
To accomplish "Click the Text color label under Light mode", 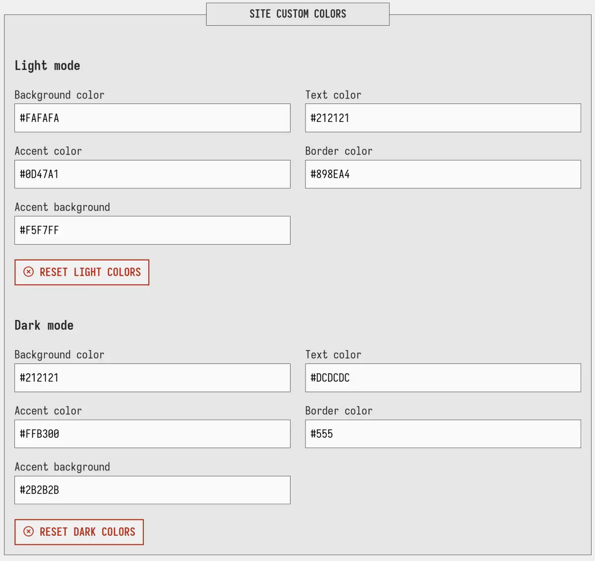I will [x=333, y=95].
